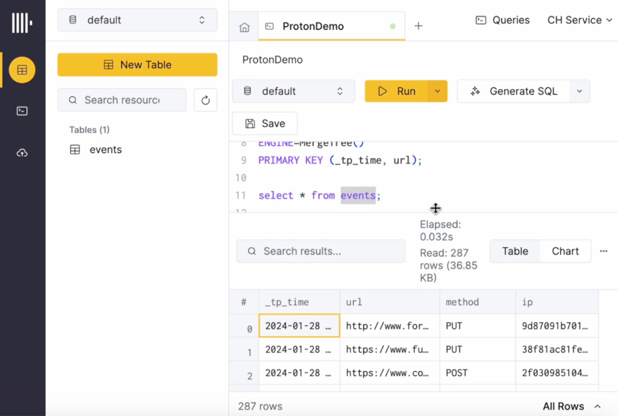Switch to the ProtonDemo tab
Screen dimensions: 618x416
[x=331, y=26]
